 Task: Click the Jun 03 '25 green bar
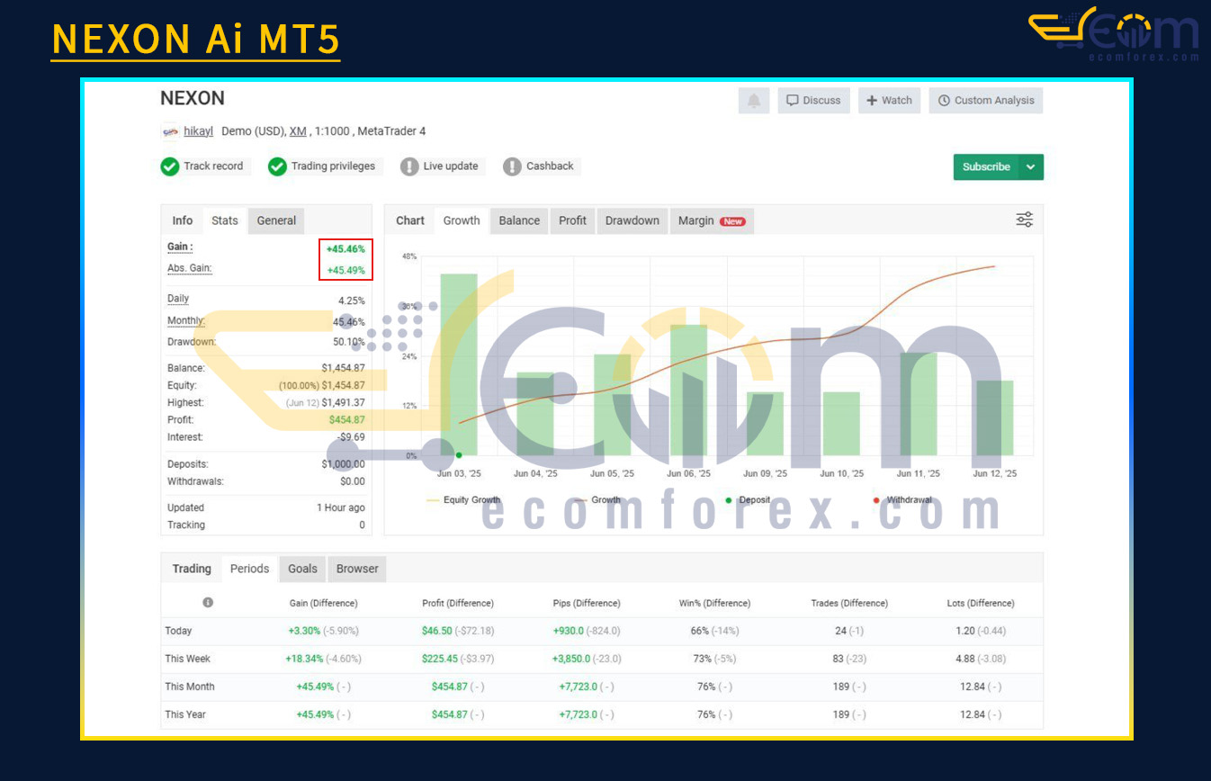coord(459,364)
